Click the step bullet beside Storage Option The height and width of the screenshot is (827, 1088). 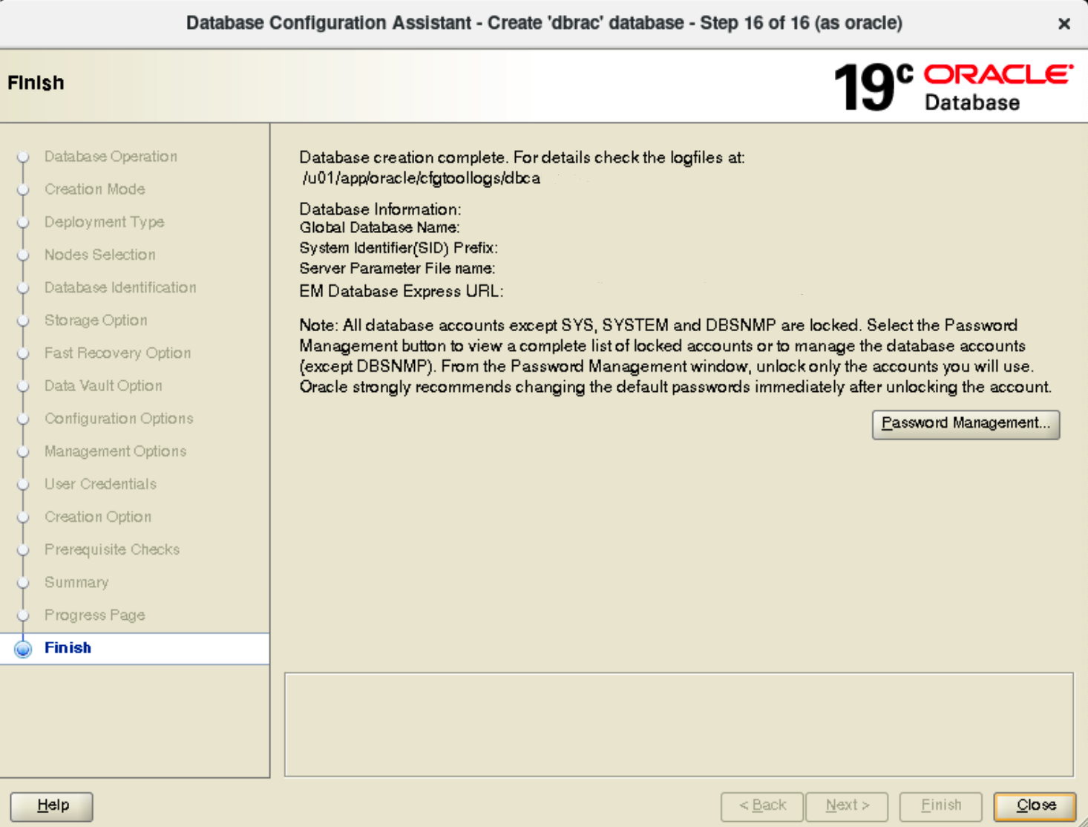(x=23, y=320)
